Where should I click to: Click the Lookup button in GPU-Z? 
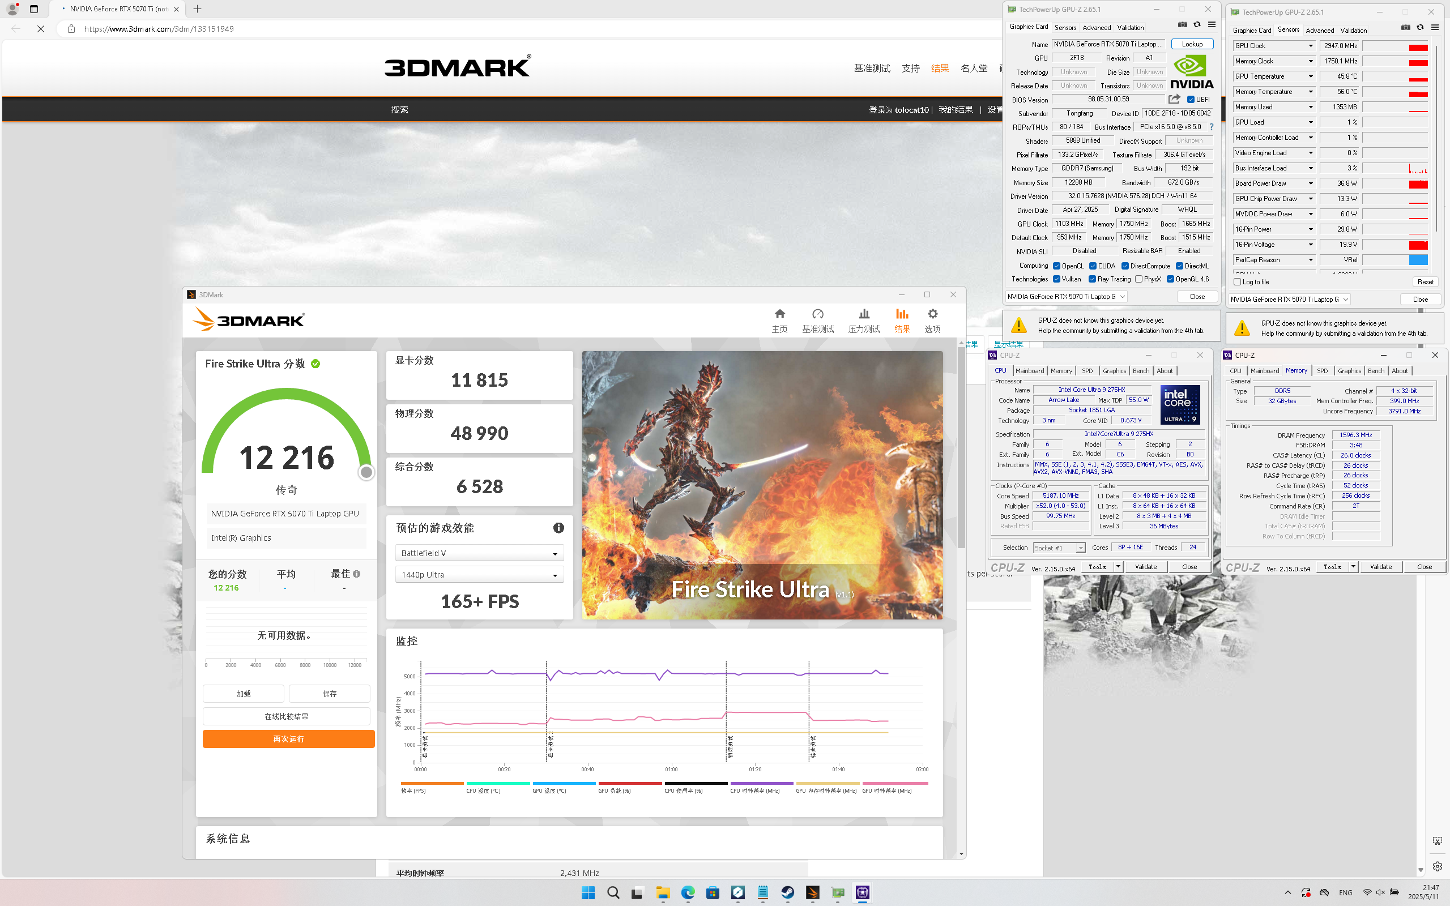pos(1192,44)
